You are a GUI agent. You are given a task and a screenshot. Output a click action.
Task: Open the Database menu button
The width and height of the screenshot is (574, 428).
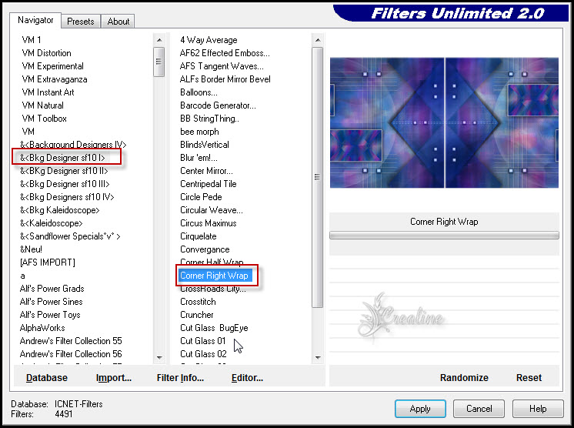[47, 378]
